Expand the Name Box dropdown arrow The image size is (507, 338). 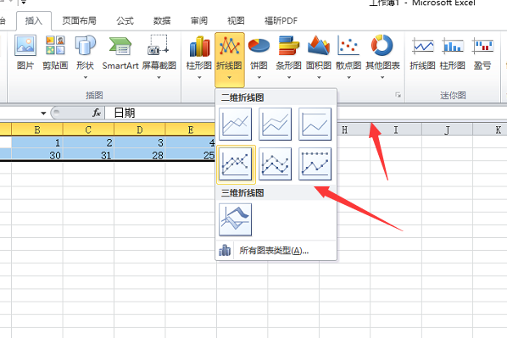pyautogui.click(x=43, y=114)
